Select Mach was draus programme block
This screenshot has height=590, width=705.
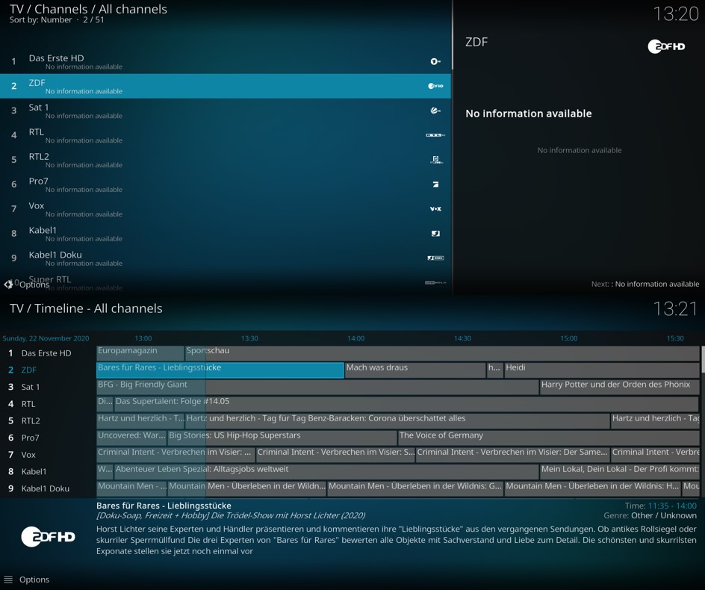pyautogui.click(x=415, y=370)
